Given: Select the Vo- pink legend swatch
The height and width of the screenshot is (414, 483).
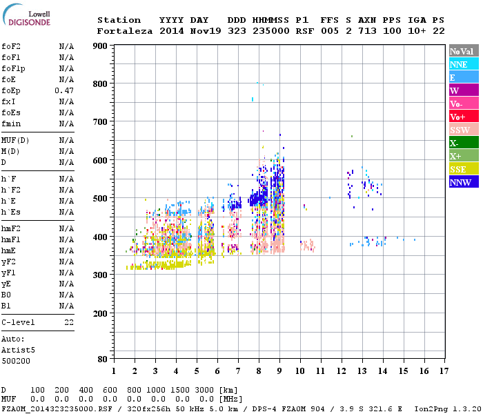Looking at the screenshot, I should (x=464, y=103).
